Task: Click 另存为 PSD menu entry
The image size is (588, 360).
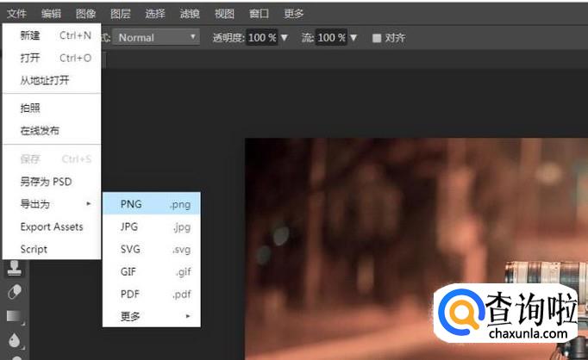Action: (46, 182)
